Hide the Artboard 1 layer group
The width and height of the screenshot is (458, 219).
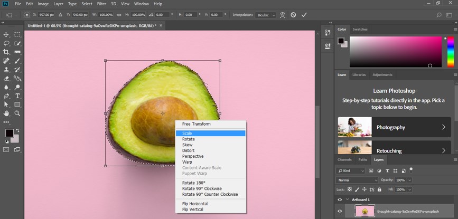[x=340, y=200]
